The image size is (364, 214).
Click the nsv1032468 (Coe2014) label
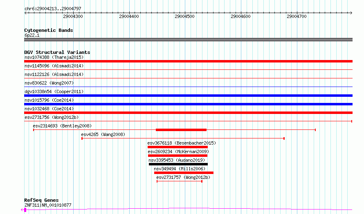(x=49, y=109)
